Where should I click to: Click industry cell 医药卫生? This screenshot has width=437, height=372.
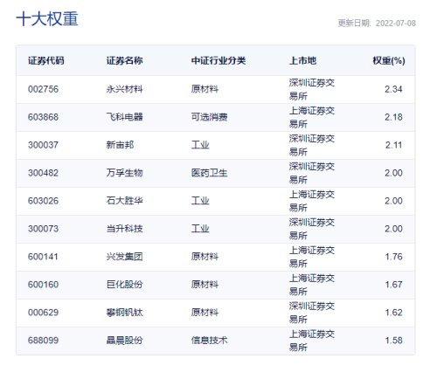pos(209,173)
